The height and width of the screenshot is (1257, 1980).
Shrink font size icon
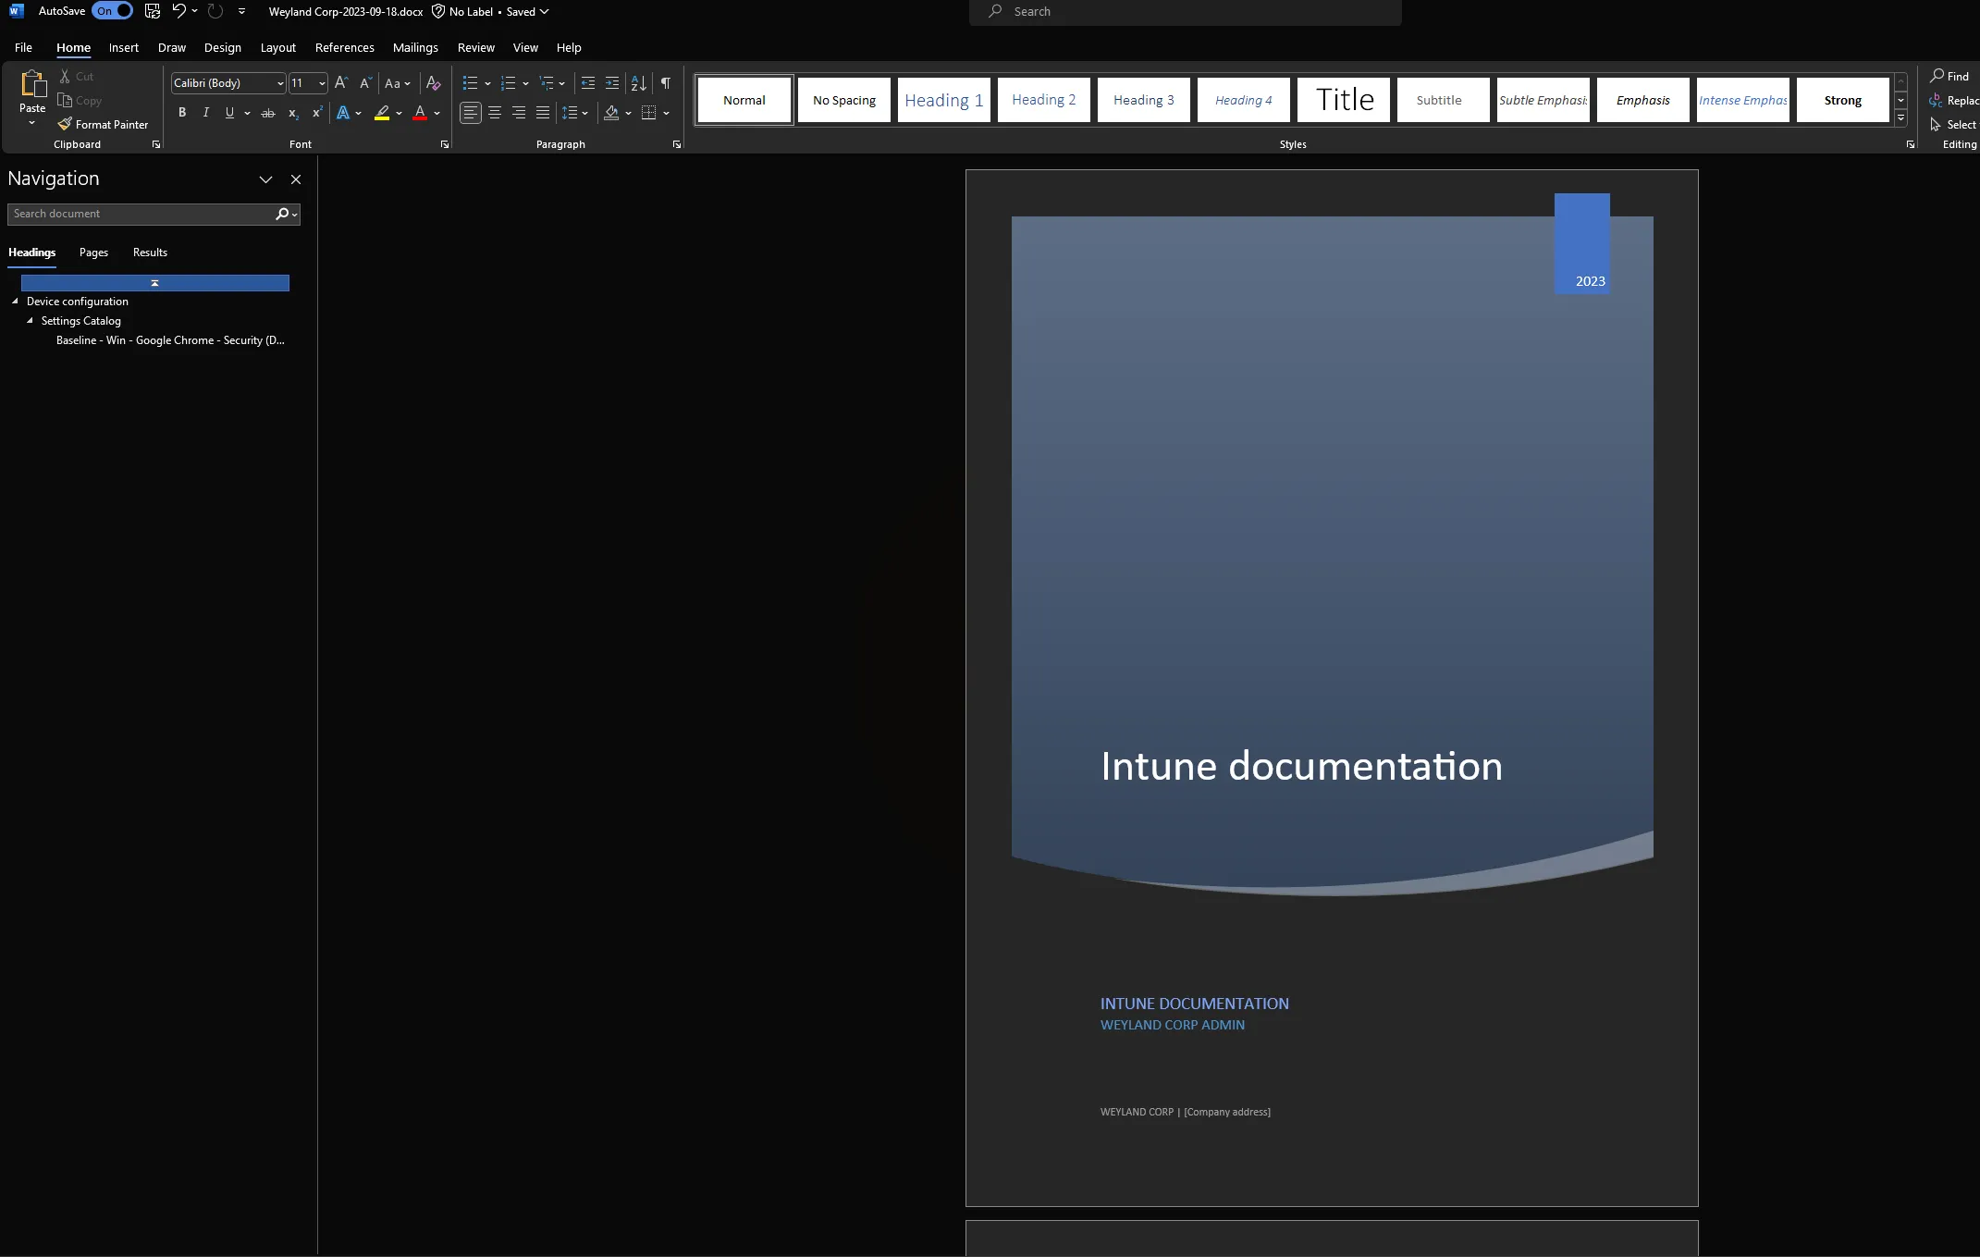[x=365, y=83]
